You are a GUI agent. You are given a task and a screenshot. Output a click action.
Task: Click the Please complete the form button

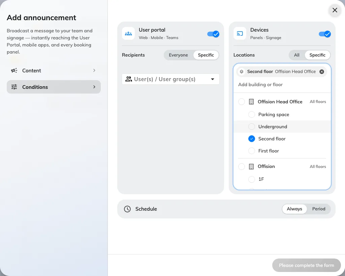pyautogui.click(x=307, y=265)
